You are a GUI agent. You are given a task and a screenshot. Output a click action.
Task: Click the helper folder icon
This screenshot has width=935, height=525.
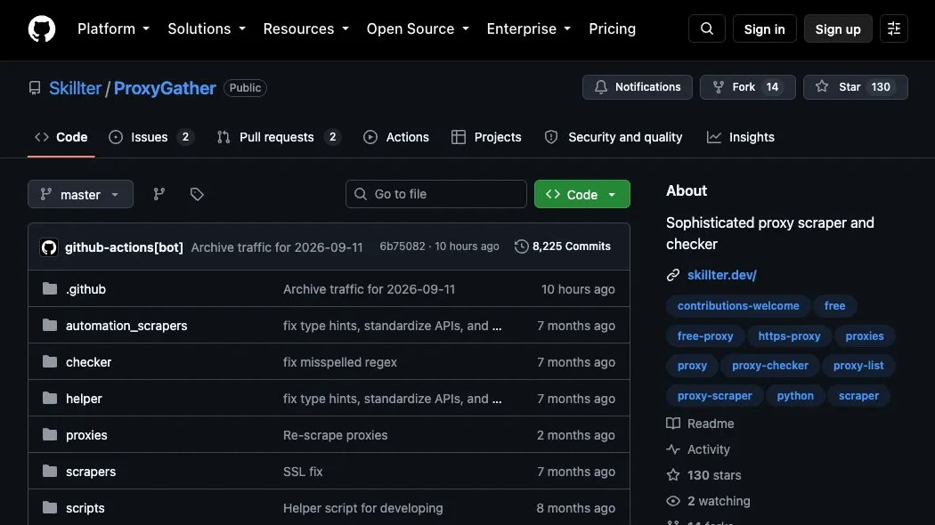click(50, 398)
